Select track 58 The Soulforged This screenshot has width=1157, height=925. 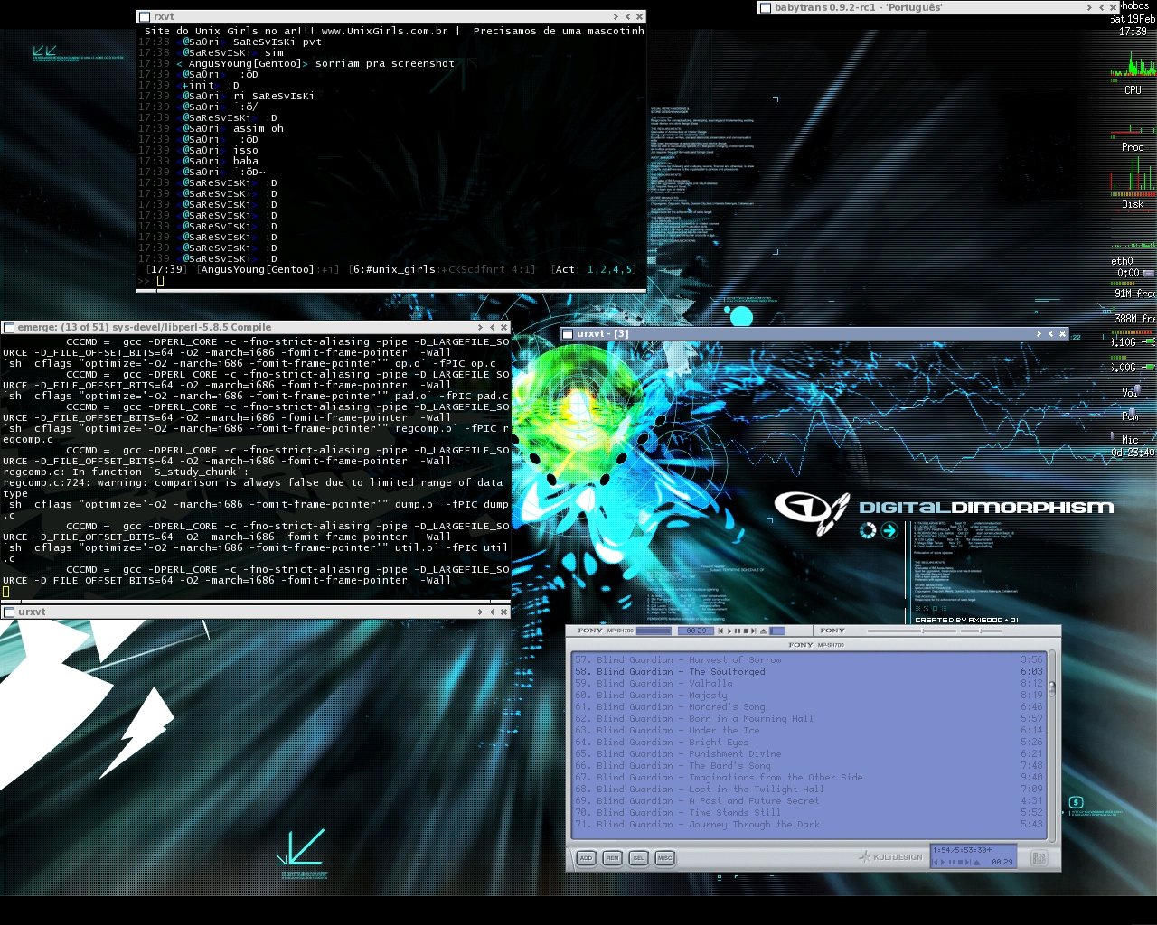point(808,672)
